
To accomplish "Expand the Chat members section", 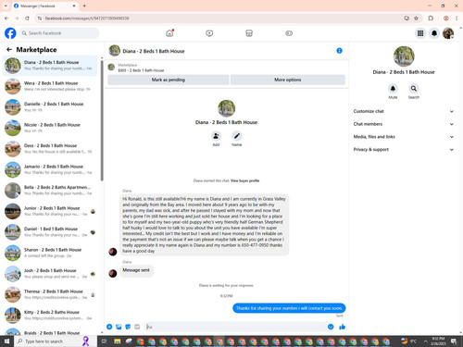I will [x=404, y=124].
